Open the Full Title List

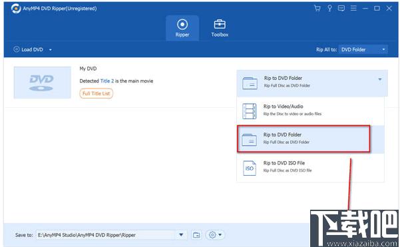(x=97, y=93)
